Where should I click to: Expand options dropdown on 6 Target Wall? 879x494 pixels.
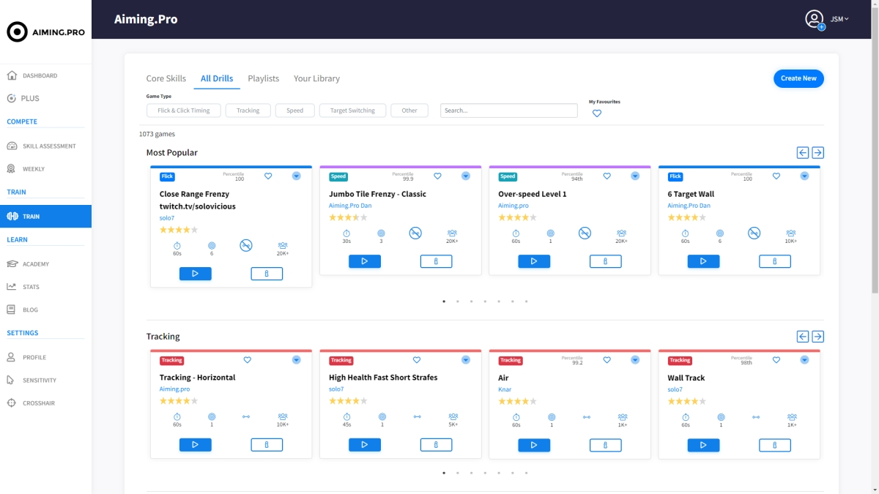pos(804,176)
